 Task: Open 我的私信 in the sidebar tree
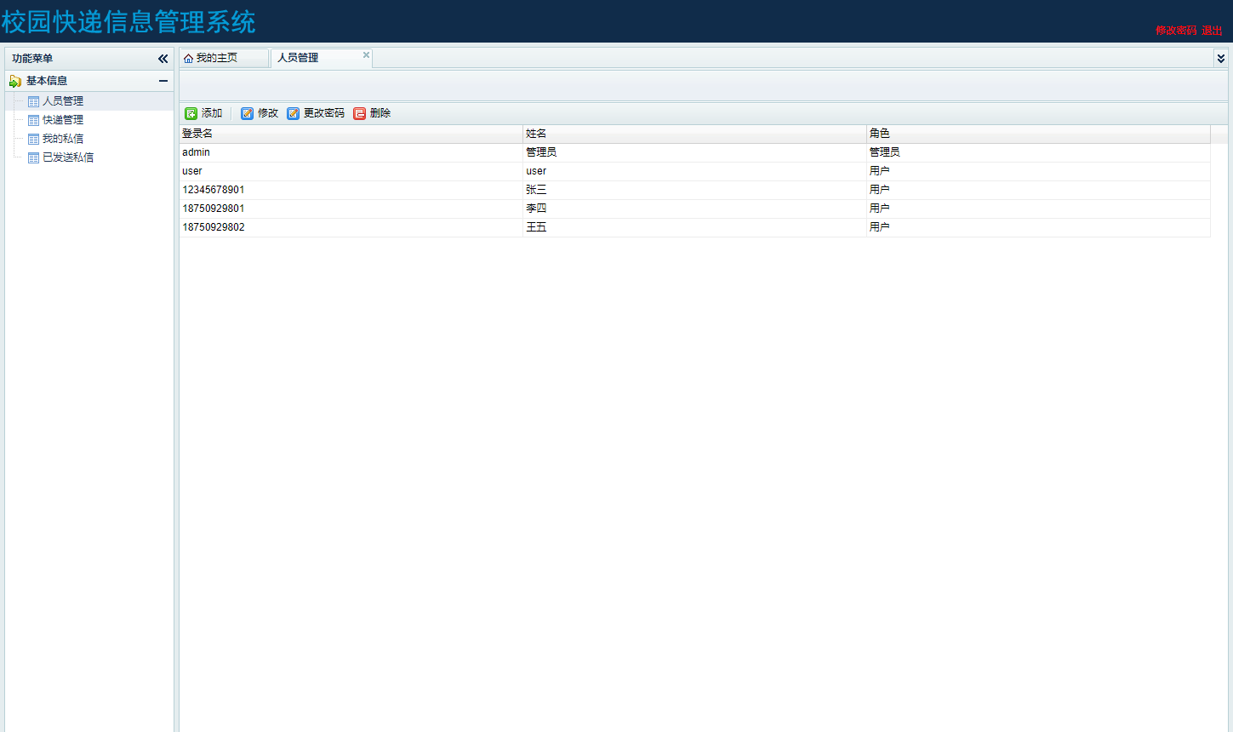click(63, 139)
